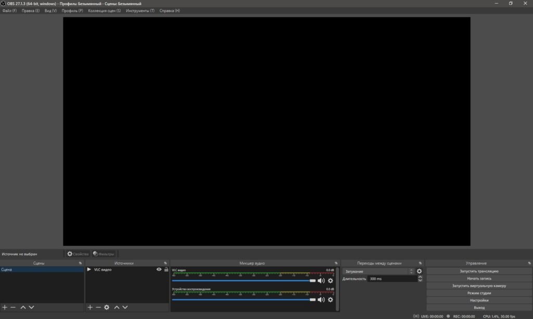The height and width of the screenshot is (319, 533).
Task: Click the Источник не выбран label
Action: [x=19, y=254]
